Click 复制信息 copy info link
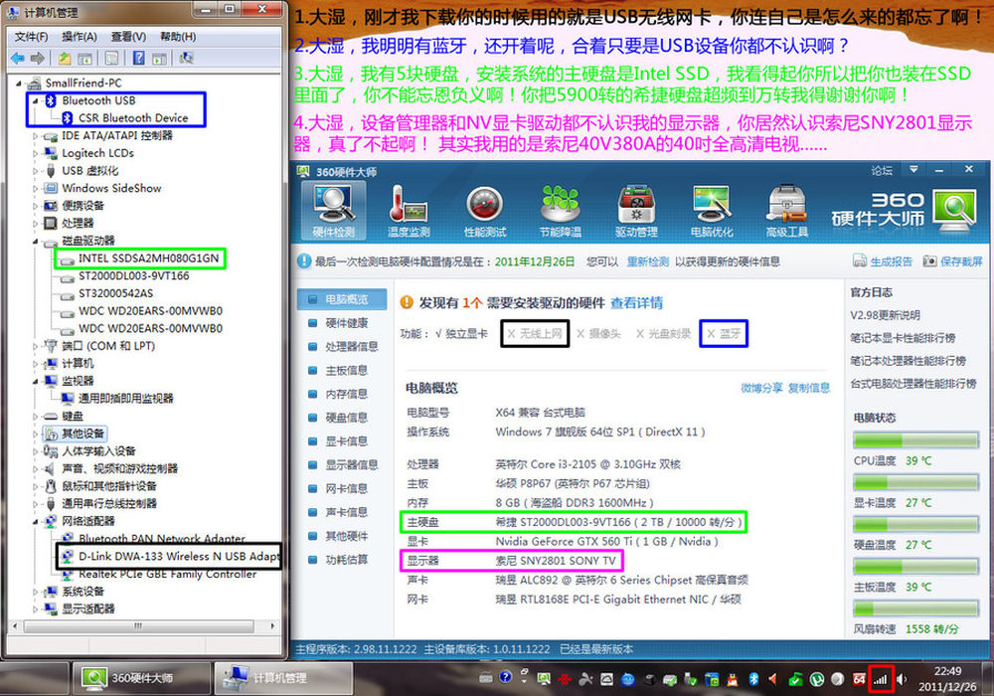This screenshot has width=994, height=696. tap(809, 388)
